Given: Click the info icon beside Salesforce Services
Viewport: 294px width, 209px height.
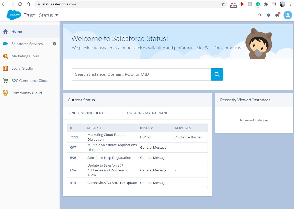Looking at the screenshot, I should point(54,44).
